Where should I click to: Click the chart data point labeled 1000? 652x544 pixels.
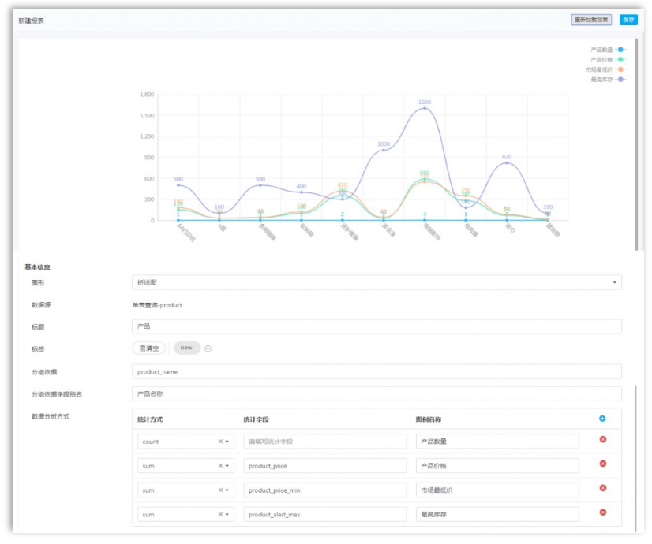pos(384,150)
